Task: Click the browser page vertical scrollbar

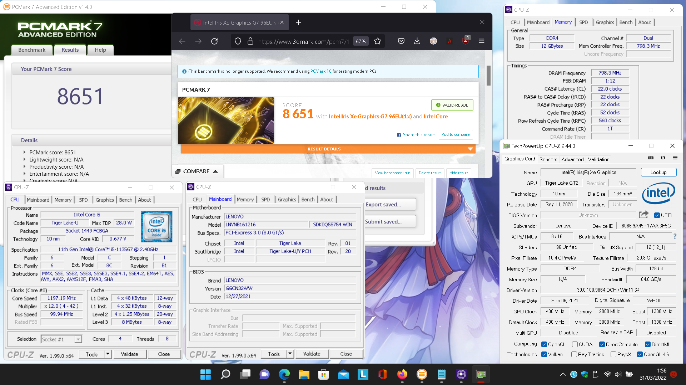Action: pos(488,76)
